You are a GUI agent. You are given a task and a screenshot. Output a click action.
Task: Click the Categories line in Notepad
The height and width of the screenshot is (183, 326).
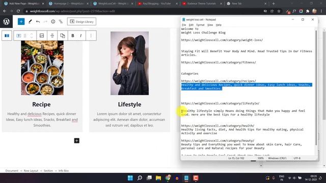click(189, 74)
